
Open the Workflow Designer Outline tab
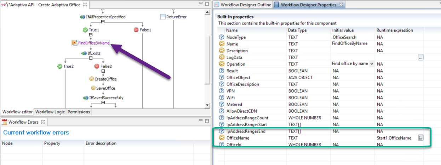pos(243,5)
